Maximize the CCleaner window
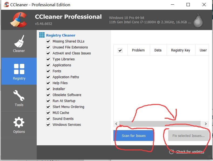The image size is (213, 161). click(x=188, y=5)
